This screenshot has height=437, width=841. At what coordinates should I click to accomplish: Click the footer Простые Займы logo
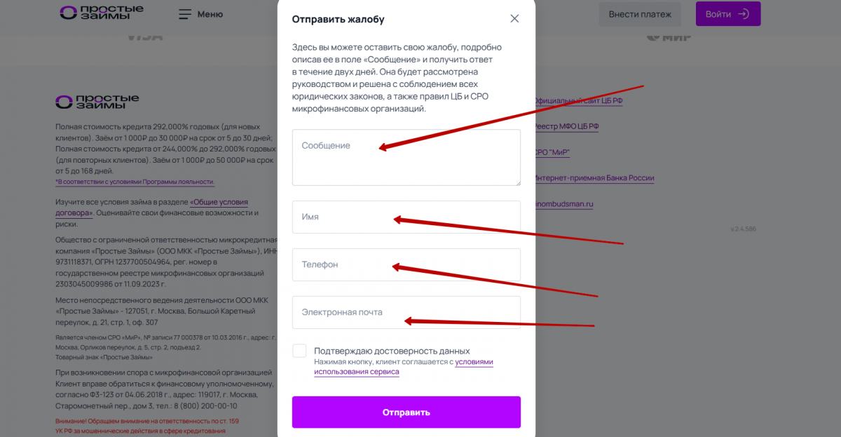coord(97,102)
